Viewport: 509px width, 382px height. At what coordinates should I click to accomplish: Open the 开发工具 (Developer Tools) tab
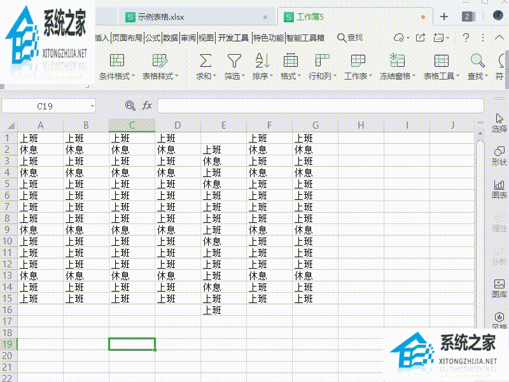pyautogui.click(x=233, y=37)
